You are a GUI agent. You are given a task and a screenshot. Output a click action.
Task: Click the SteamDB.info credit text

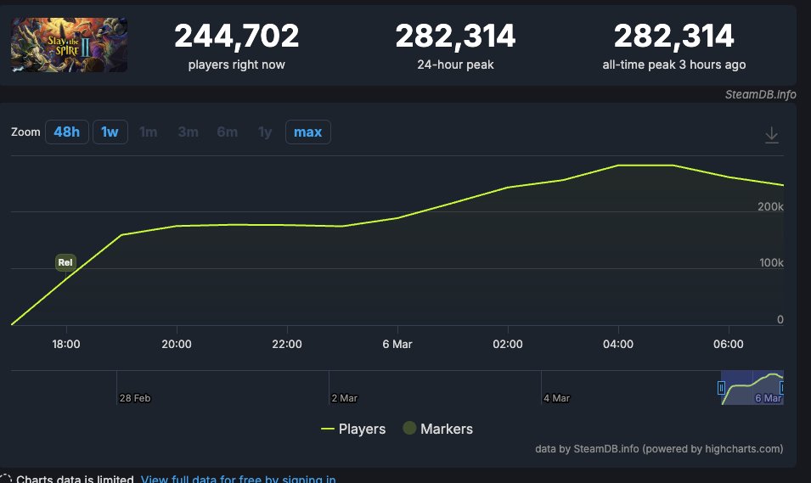760,94
